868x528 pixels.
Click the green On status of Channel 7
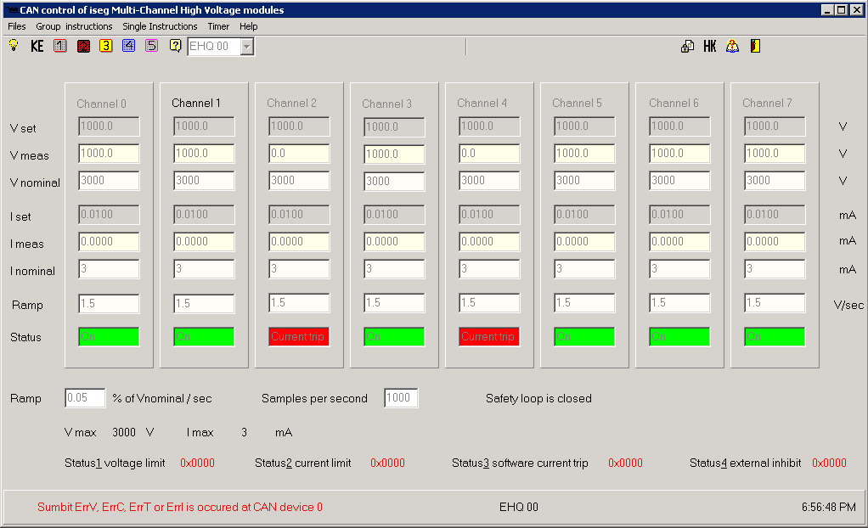(775, 336)
